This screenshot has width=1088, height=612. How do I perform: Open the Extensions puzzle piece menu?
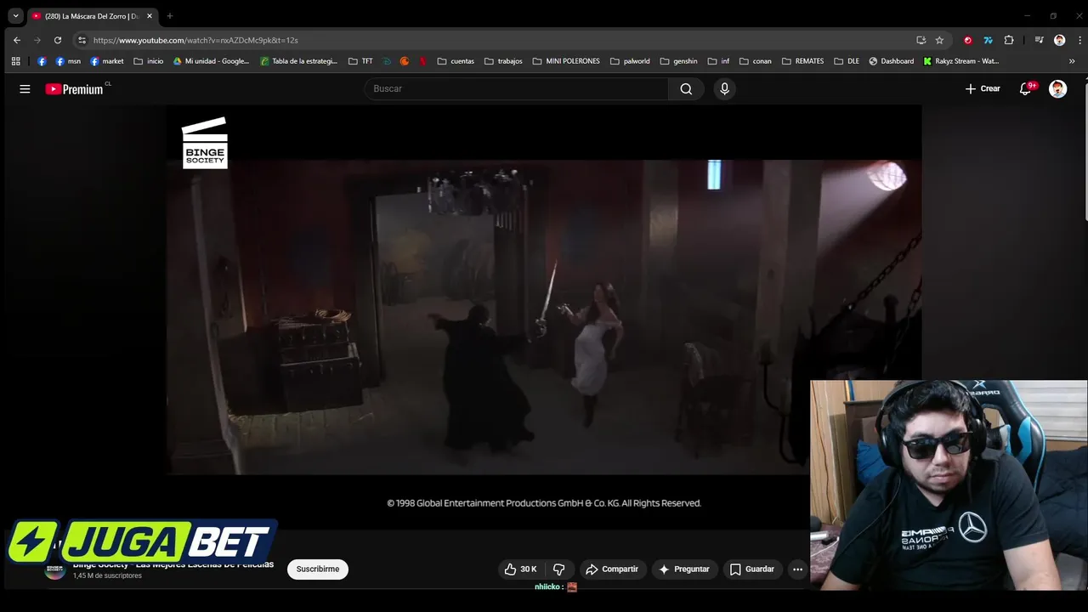pos(1009,40)
